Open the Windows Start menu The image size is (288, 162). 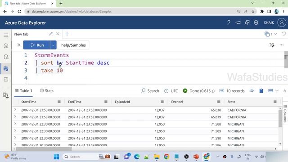pos(57,157)
